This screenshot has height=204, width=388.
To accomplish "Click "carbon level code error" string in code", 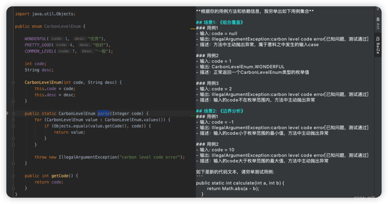I will point(150,157).
